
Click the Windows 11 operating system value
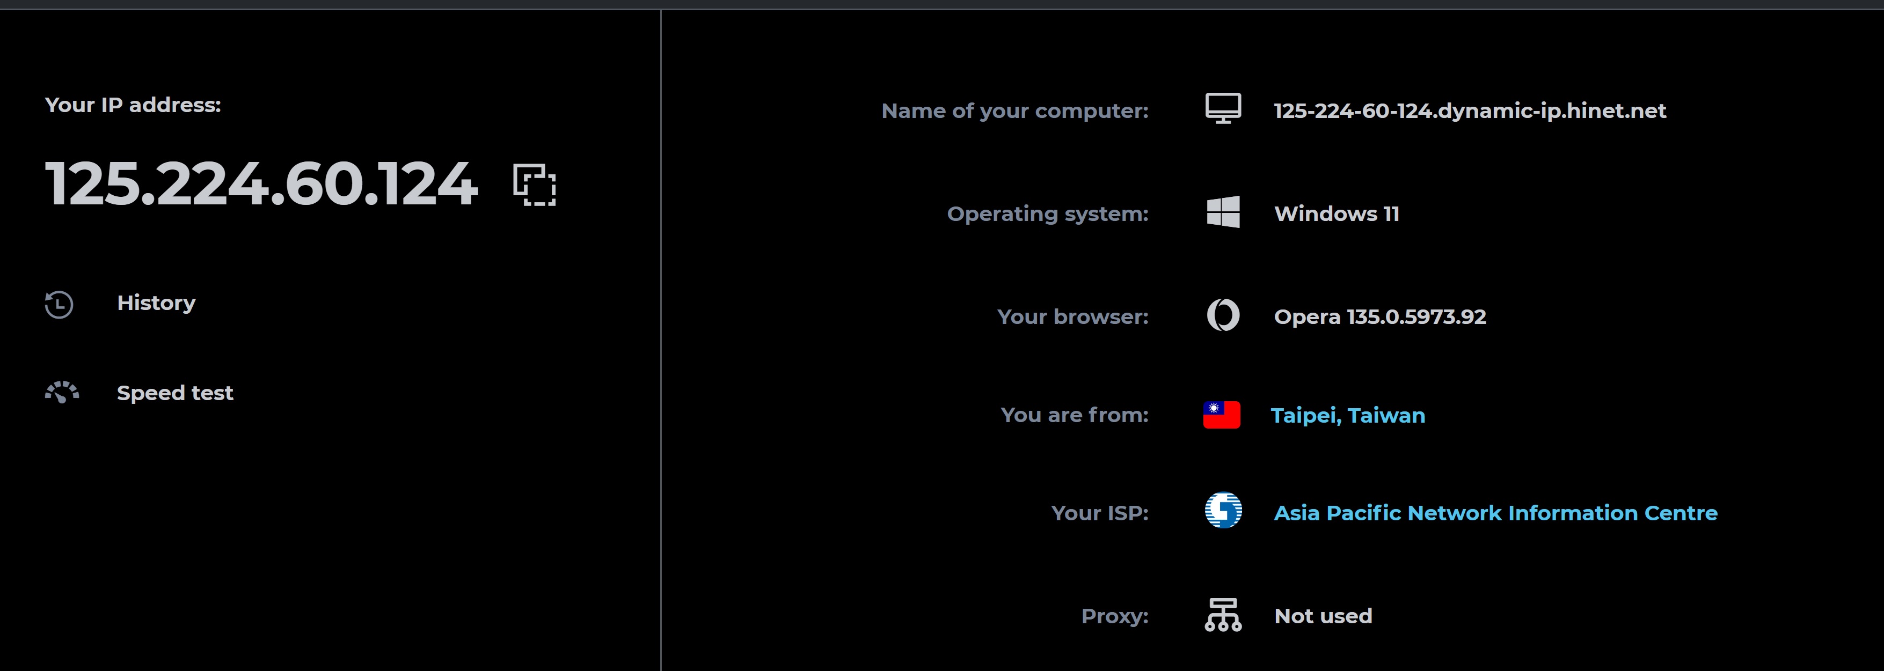1336,214
